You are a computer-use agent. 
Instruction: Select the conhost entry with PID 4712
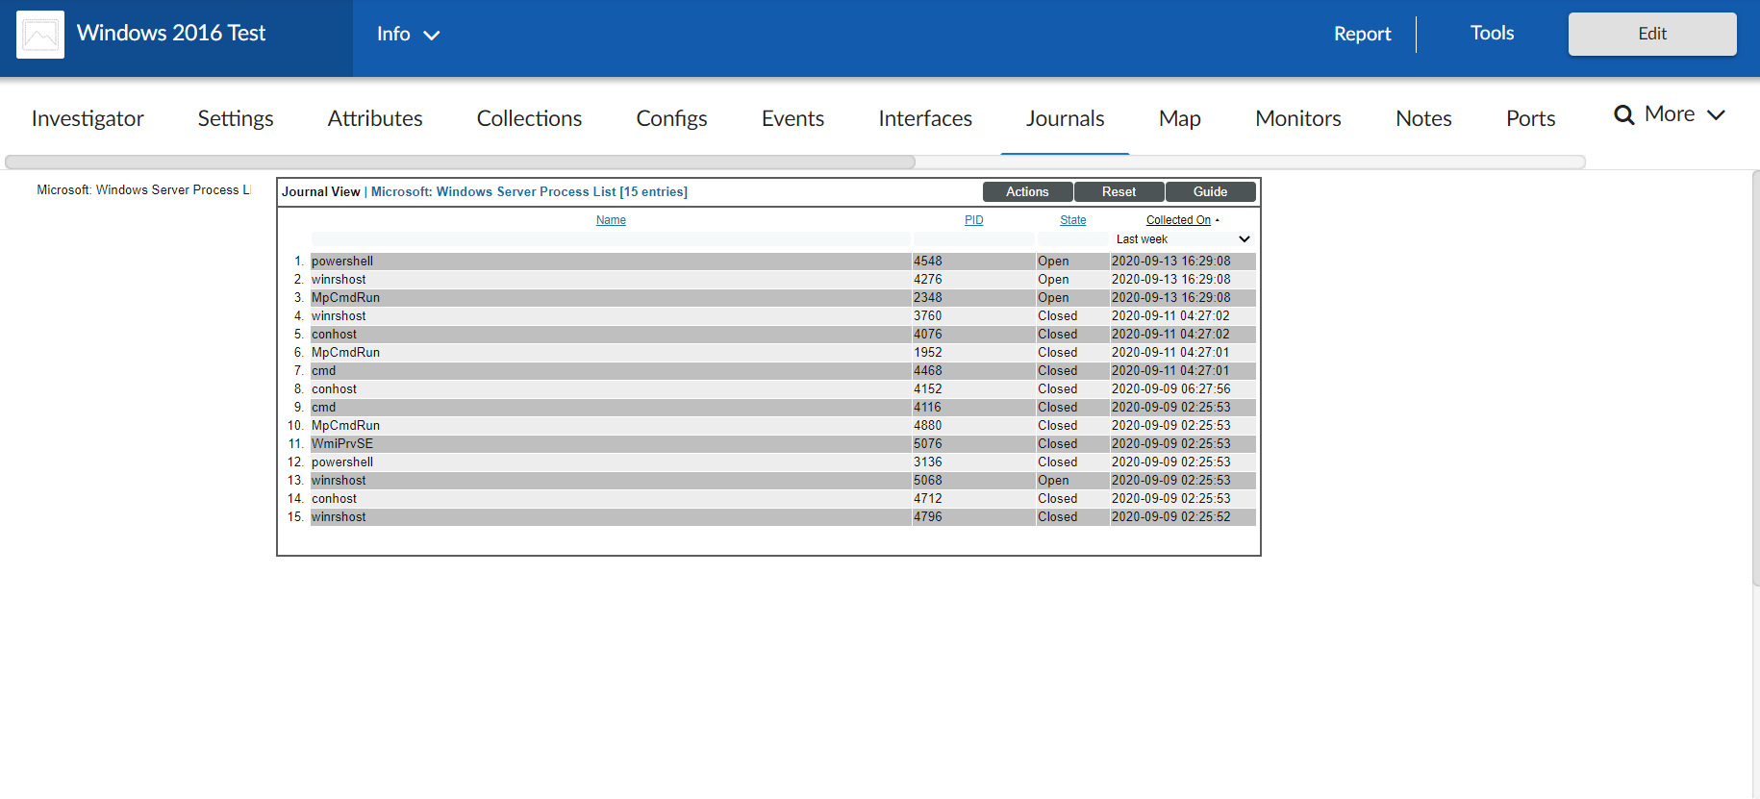pos(783,499)
